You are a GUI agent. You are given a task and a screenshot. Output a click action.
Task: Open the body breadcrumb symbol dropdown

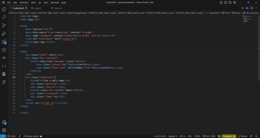[x=236, y=13]
